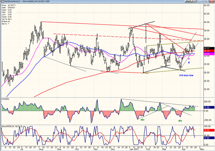Click the 'Aug' month label on date axis
This screenshot has width=215, height=151.
[41, 149]
